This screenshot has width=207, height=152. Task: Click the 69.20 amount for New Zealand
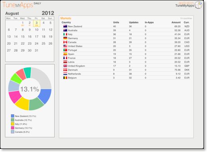[x=177, y=26]
